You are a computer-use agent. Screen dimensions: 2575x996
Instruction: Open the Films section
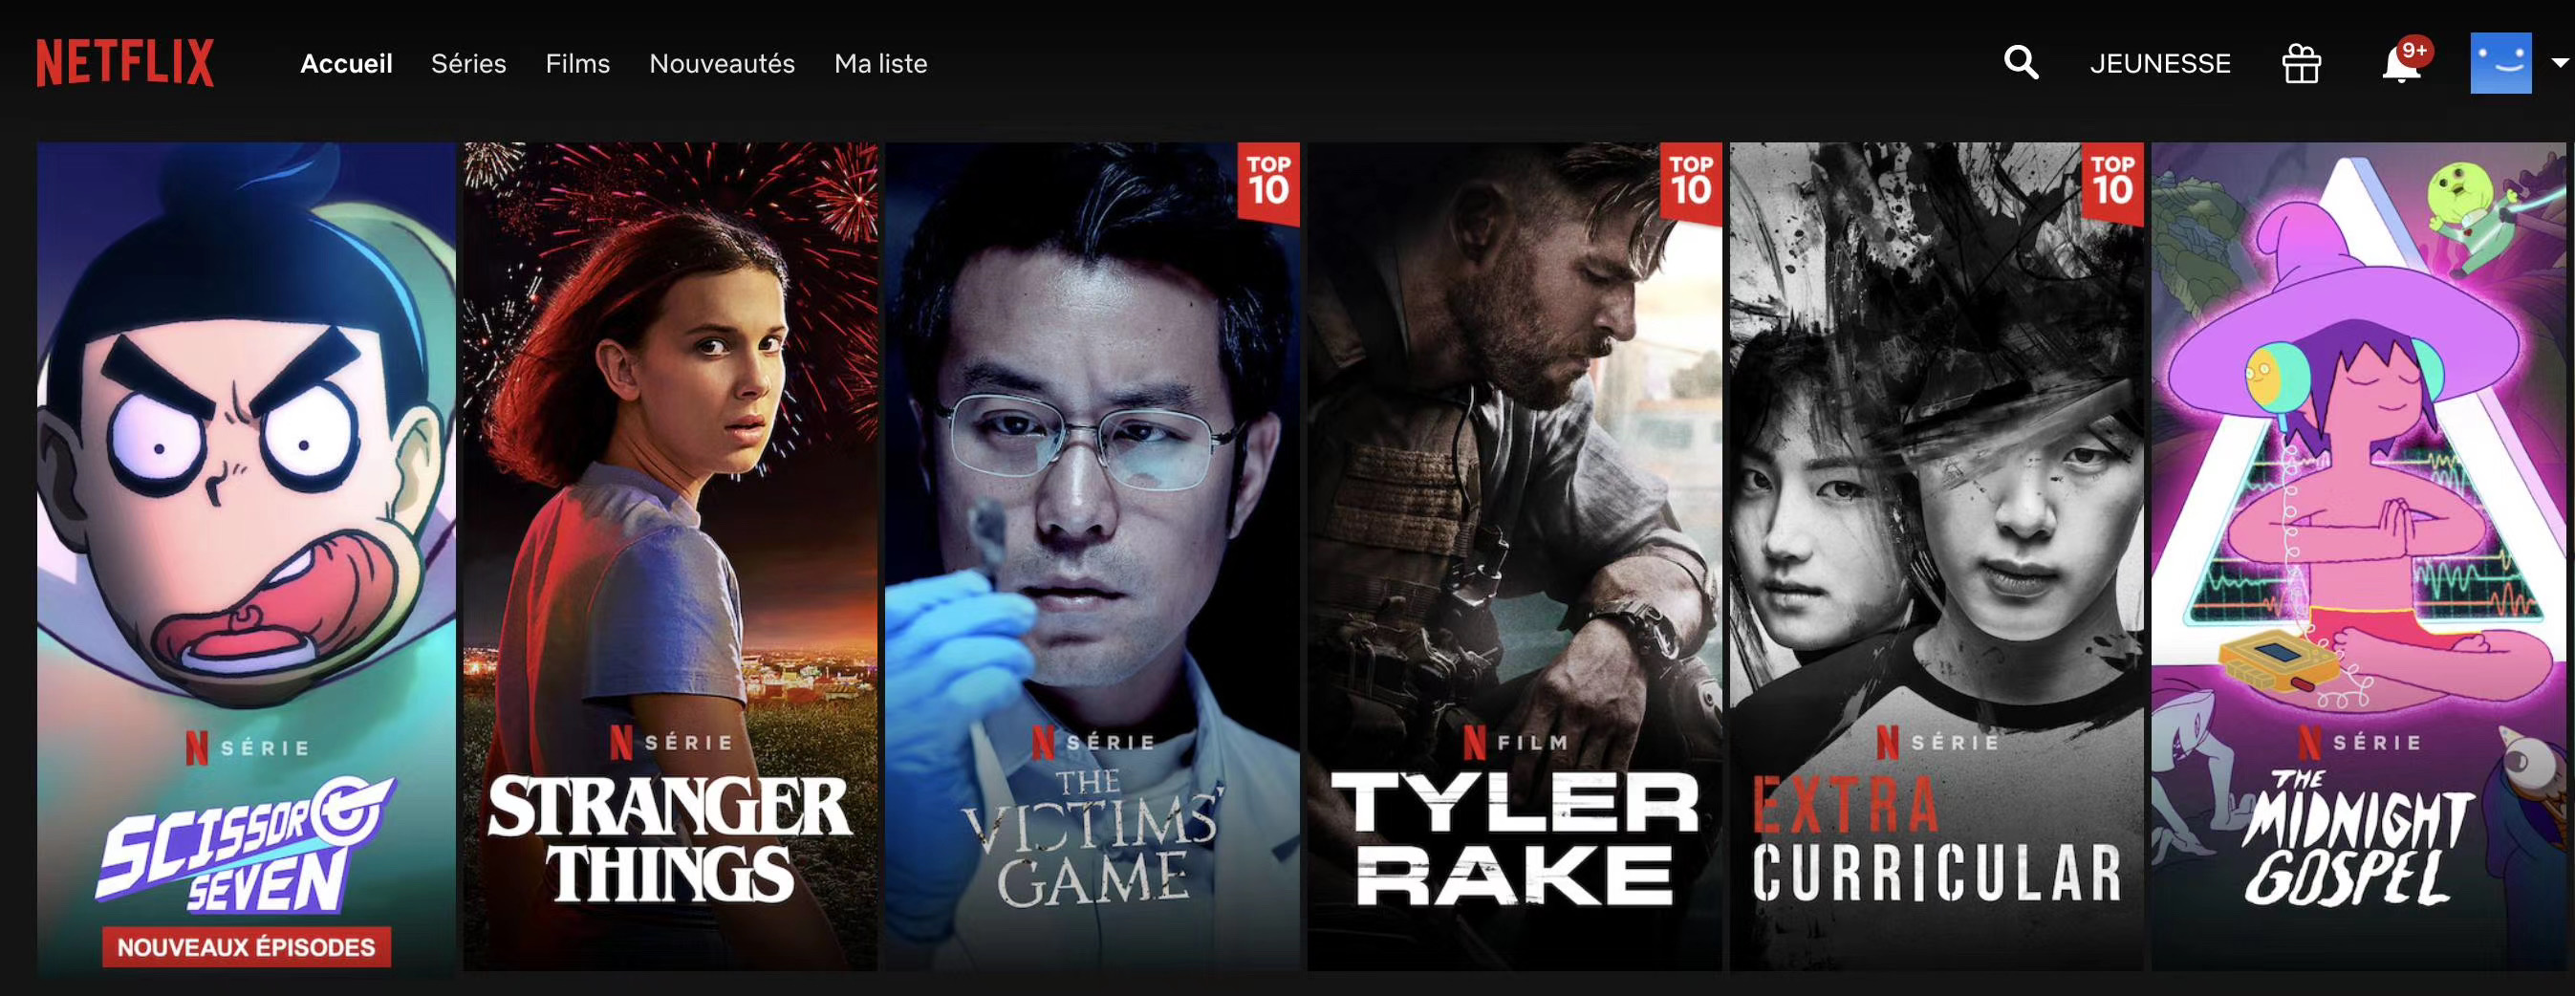coord(577,64)
